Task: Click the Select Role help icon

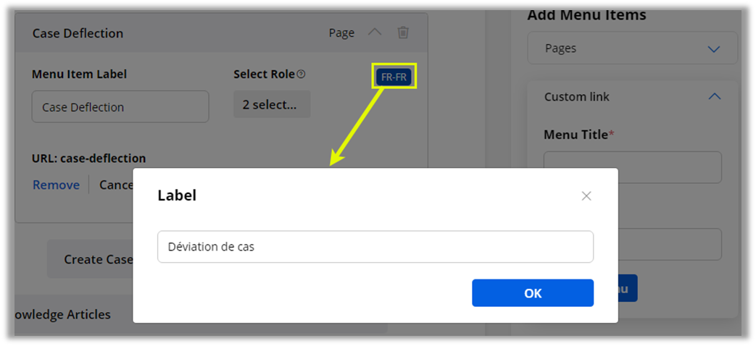Action: [x=302, y=74]
